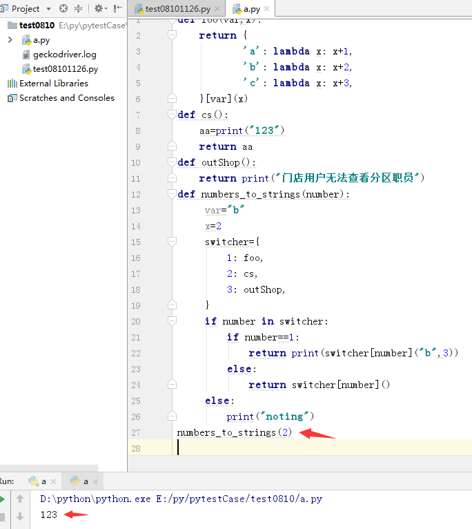Click the '1: foo,' entry in switcher
Screen dimensions: 472x529
point(245,258)
